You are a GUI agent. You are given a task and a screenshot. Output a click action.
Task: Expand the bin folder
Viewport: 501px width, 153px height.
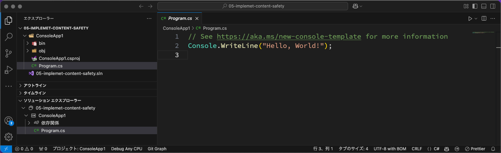point(87,43)
